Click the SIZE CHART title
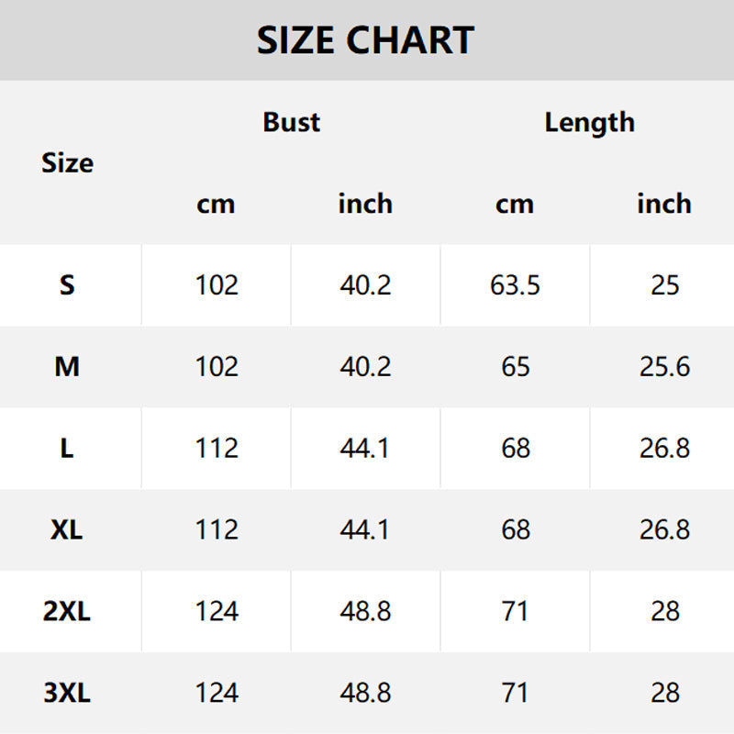 (365, 40)
